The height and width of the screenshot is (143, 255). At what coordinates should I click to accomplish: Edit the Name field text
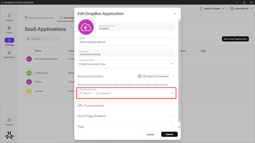[x=126, y=42]
